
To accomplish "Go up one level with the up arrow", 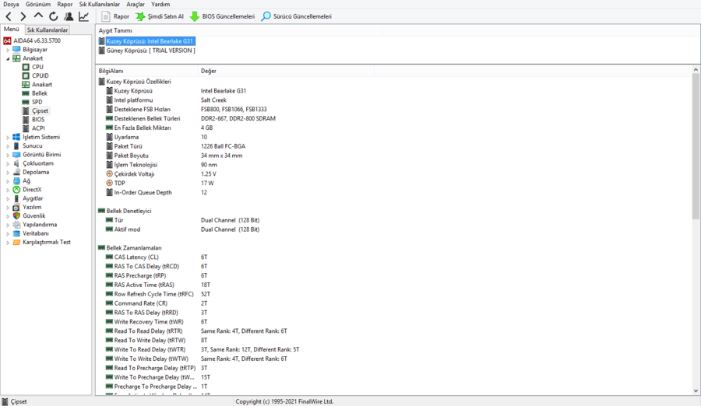I will click(x=38, y=16).
